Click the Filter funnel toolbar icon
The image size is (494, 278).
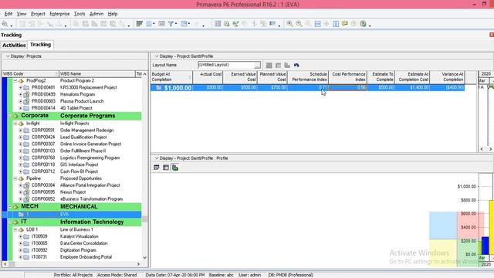[171, 24]
